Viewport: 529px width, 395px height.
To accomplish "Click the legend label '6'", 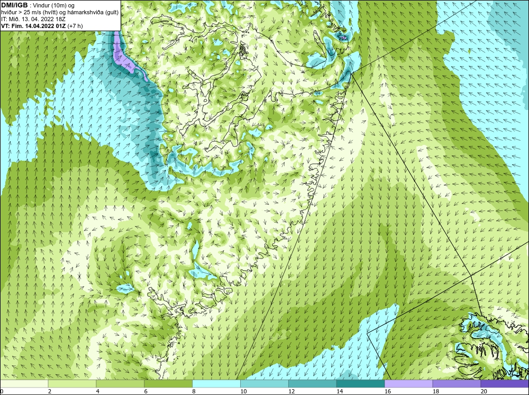I will click(146, 391).
